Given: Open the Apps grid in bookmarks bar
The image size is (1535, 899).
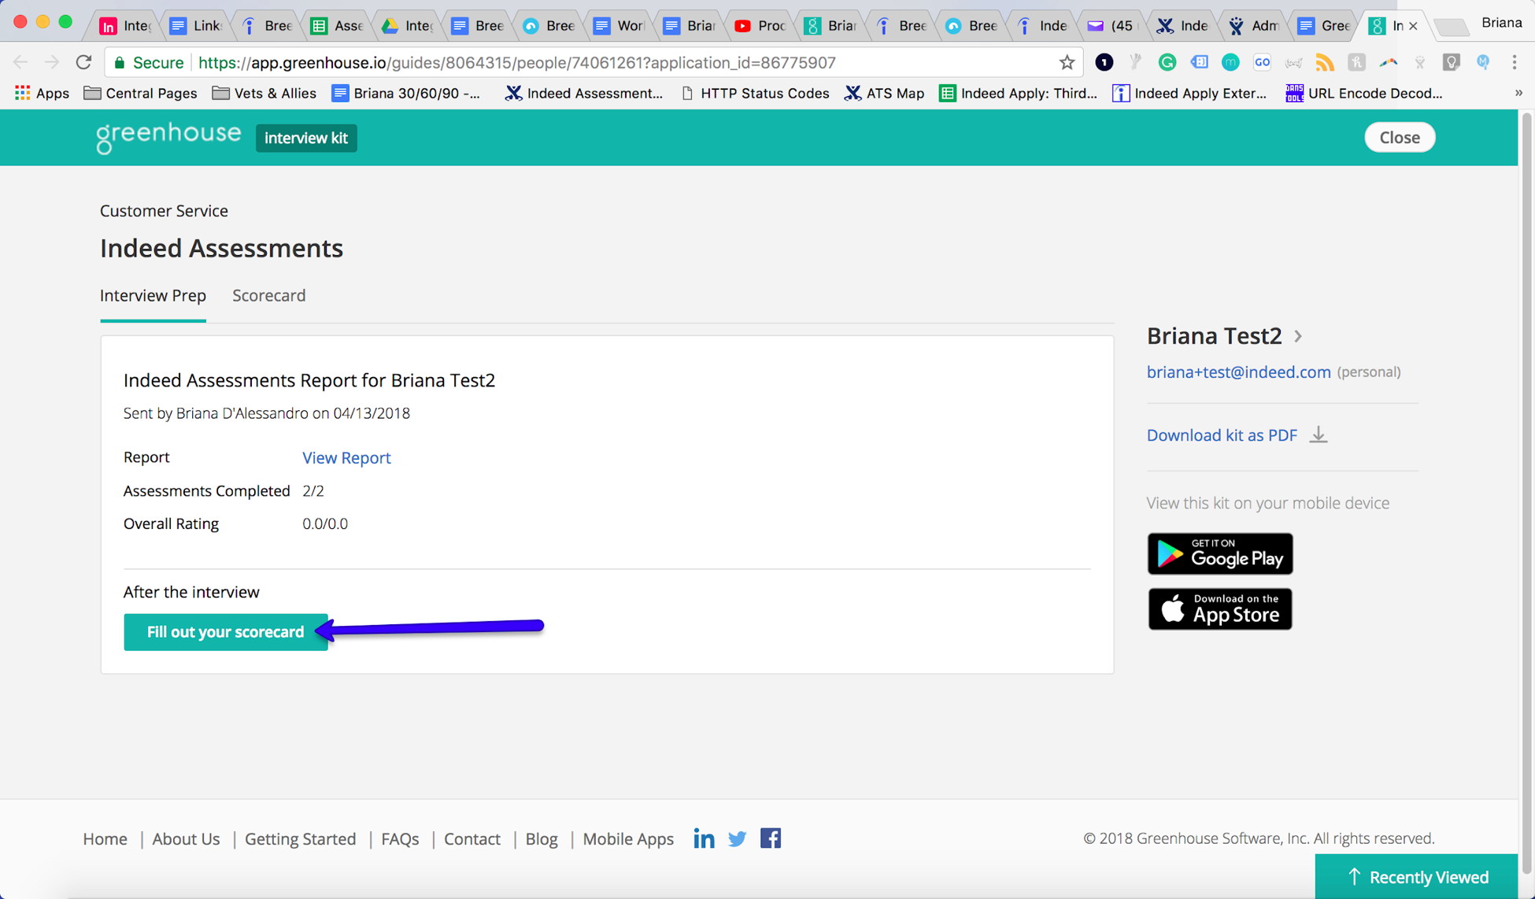Looking at the screenshot, I should (42, 93).
